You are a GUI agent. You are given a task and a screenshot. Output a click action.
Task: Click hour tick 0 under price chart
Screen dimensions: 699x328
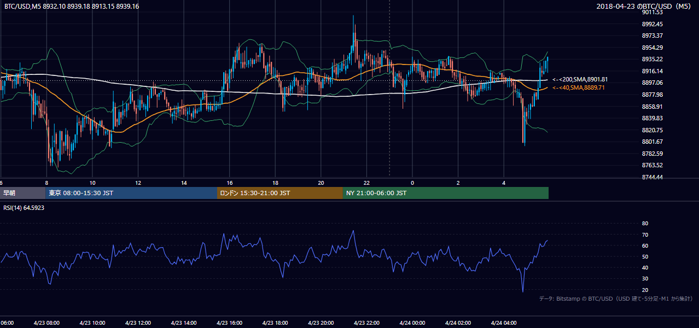point(412,183)
